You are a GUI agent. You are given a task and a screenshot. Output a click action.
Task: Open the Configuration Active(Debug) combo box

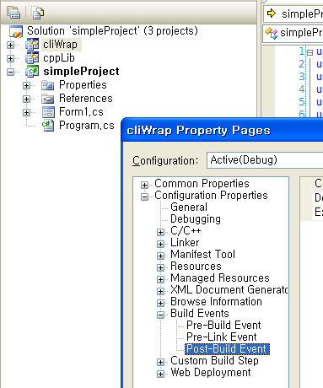[265, 160]
